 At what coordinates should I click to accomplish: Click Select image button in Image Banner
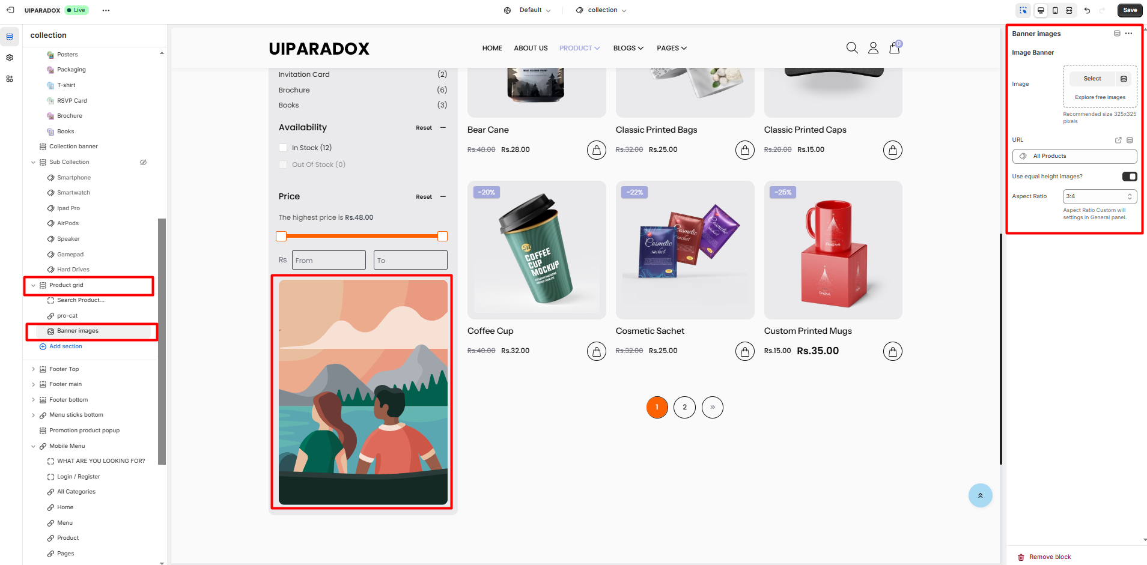pyautogui.click(x=1092, y=79)
